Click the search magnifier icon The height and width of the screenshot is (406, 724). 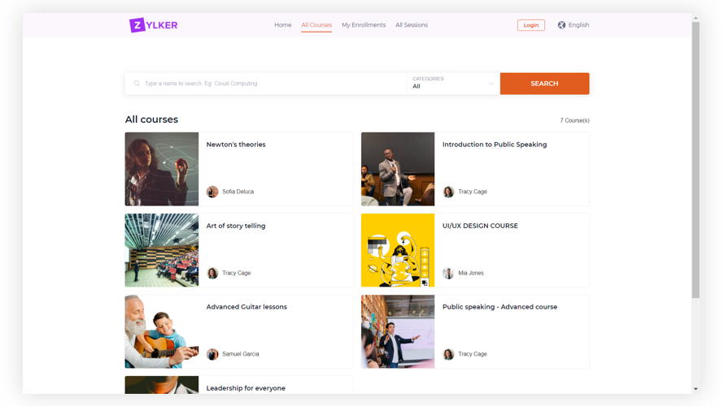[x=137, y=84]
